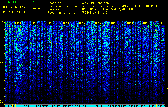Click the 1959 time marker
The height and width of the screenshot is (107, 168).
[x=146, y=23]
